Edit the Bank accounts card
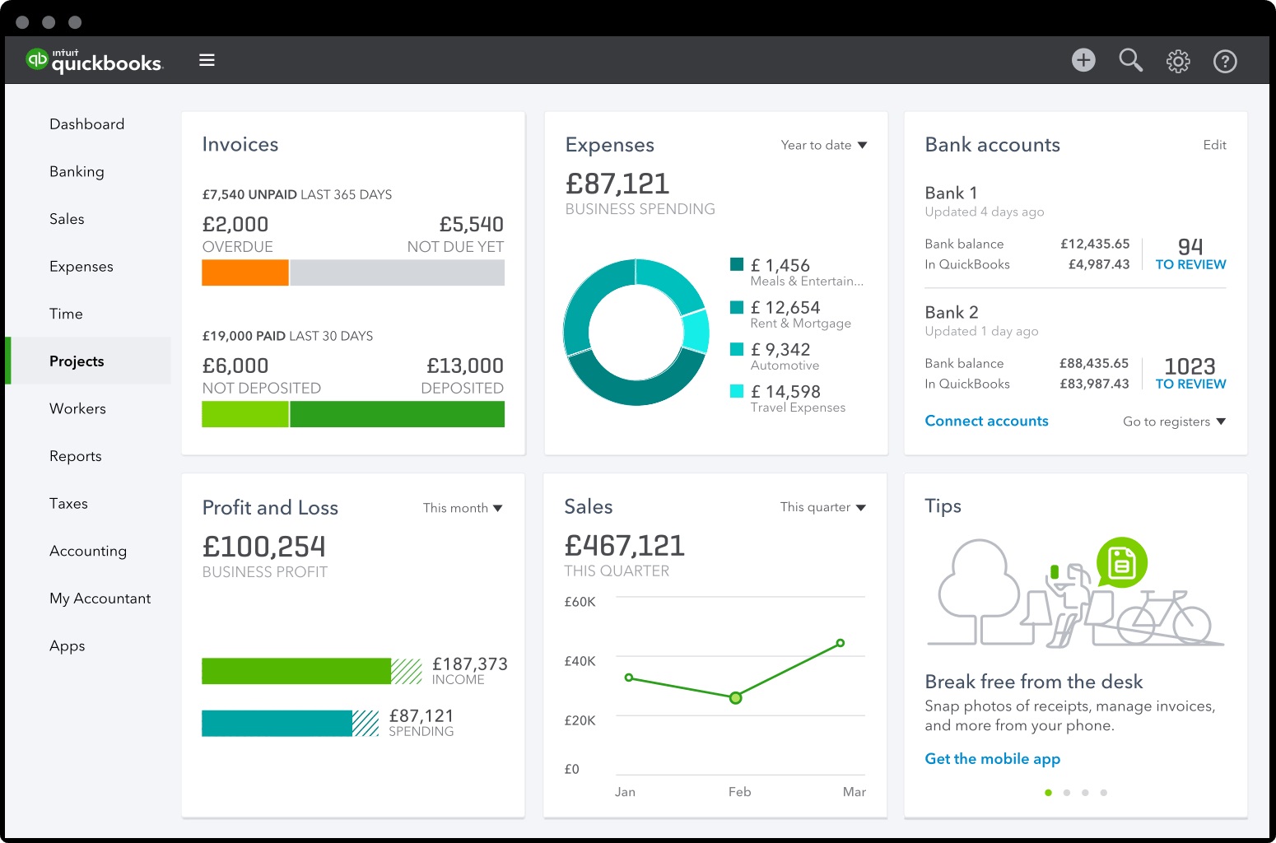Screen dimensions: 1276x843 1214,145
